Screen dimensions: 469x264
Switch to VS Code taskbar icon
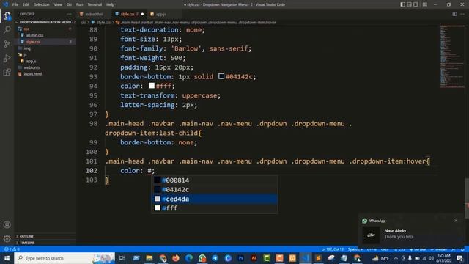tap(306, 258)
